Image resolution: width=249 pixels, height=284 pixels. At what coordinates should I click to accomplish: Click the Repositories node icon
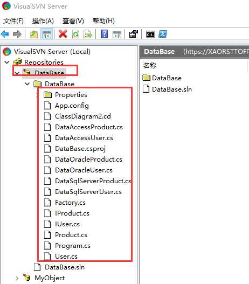pos(17,62)
